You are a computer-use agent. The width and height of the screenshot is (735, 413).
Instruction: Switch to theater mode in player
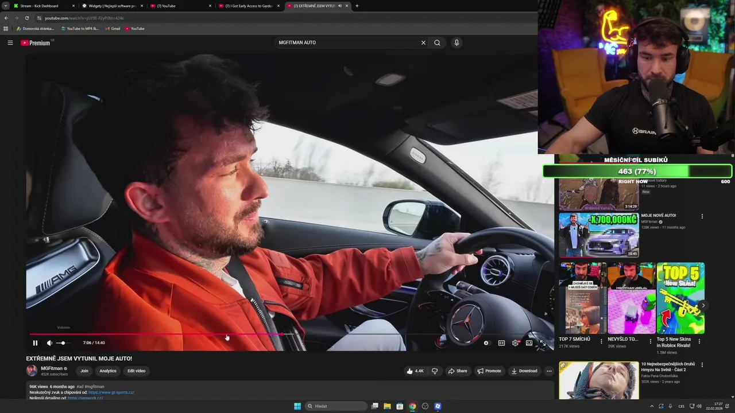[529, 343]
